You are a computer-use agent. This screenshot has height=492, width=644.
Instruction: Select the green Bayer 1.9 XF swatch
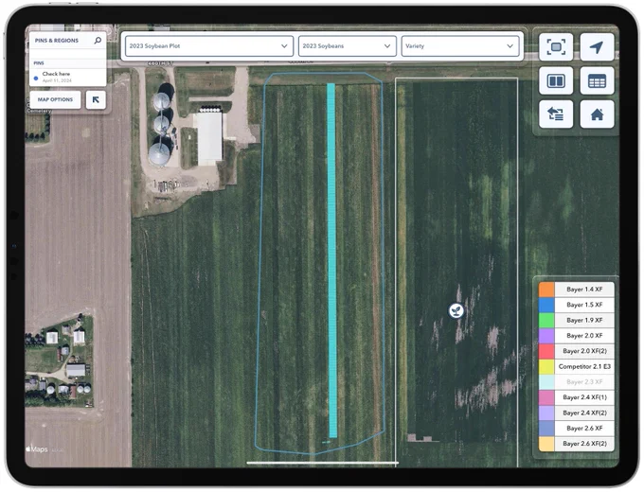pyautogui.click(x=546, y=320)
